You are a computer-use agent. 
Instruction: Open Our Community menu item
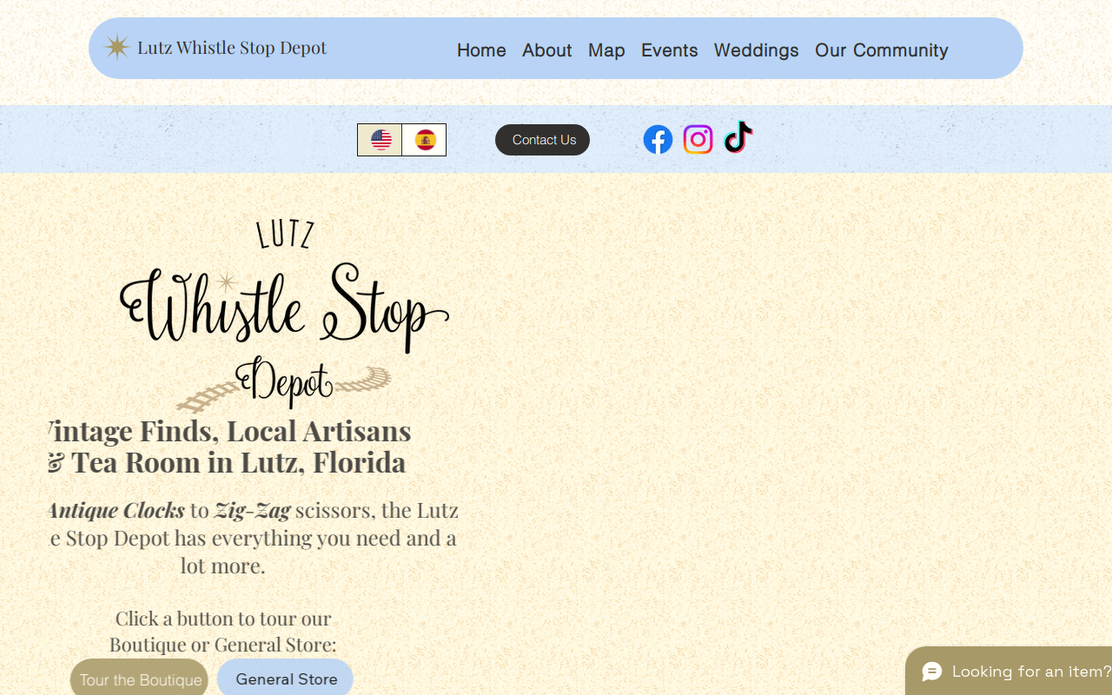(x=881, y=50)
